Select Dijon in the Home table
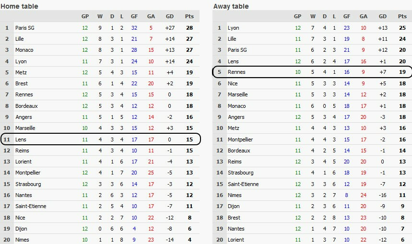 click(22, 229)
